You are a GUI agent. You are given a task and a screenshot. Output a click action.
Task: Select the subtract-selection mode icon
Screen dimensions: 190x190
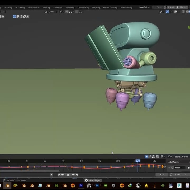point(21,16)
